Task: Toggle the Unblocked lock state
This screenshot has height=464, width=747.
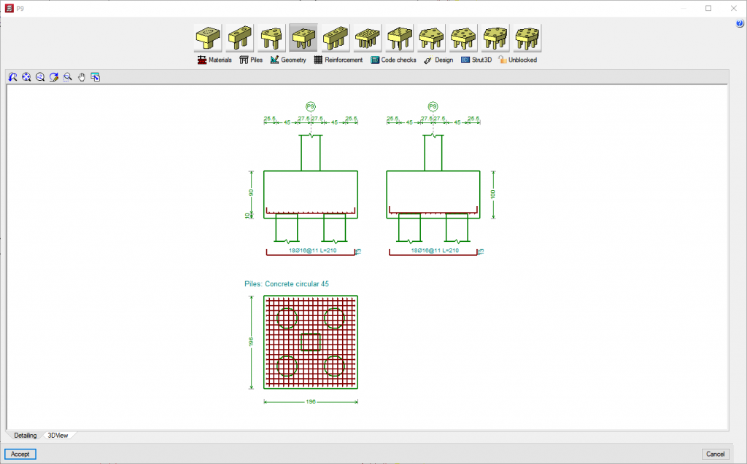Action: point(517,60)
